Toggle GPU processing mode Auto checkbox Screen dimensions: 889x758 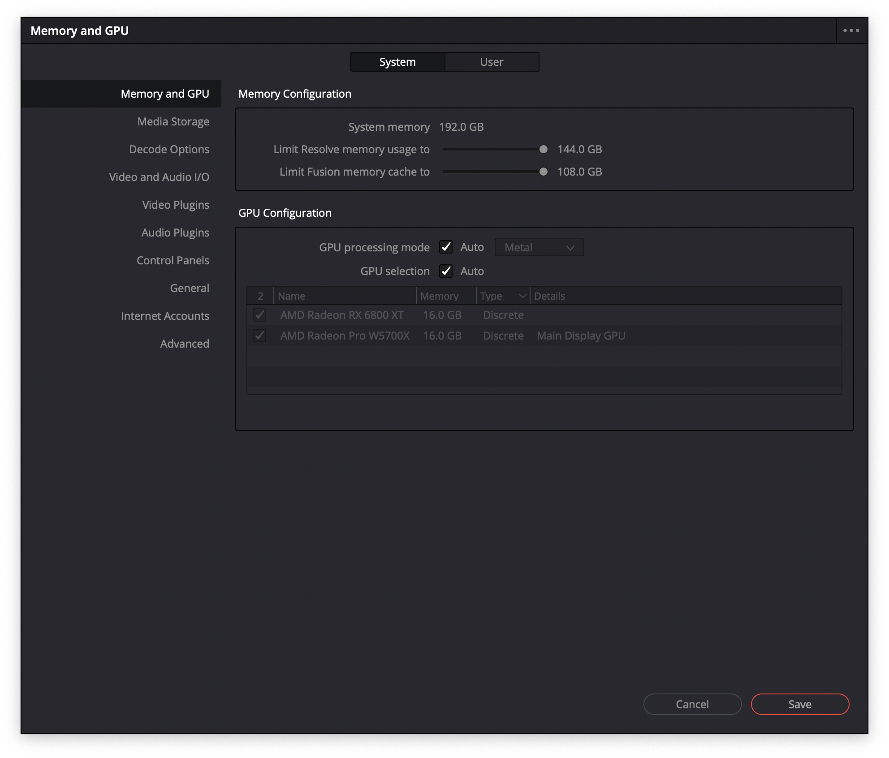(x=446, y=247)
